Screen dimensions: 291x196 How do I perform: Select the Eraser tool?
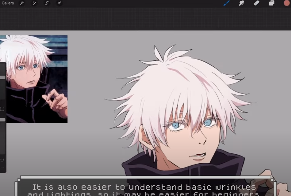pyautogui.click(x=257, y=3)
